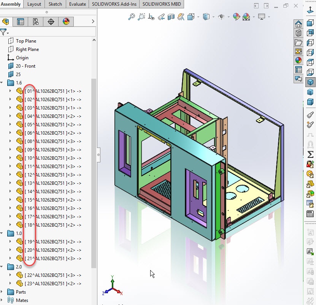Open the Design Library task pane
Screen dimensions: 316x305
299,33
